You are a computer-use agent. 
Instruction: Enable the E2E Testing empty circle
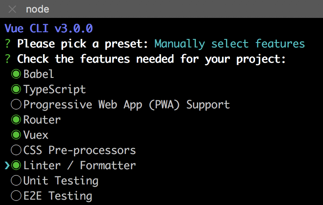click(x=16, y=196)
